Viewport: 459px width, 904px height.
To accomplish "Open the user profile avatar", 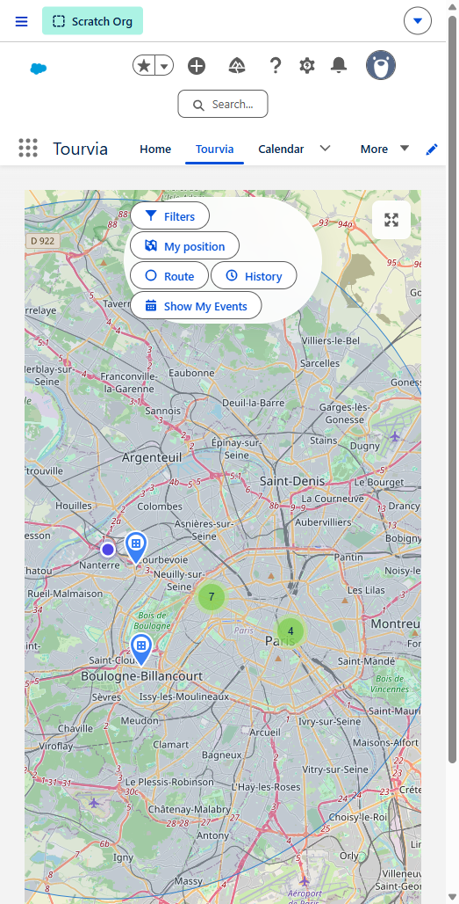I will (381, 64).
